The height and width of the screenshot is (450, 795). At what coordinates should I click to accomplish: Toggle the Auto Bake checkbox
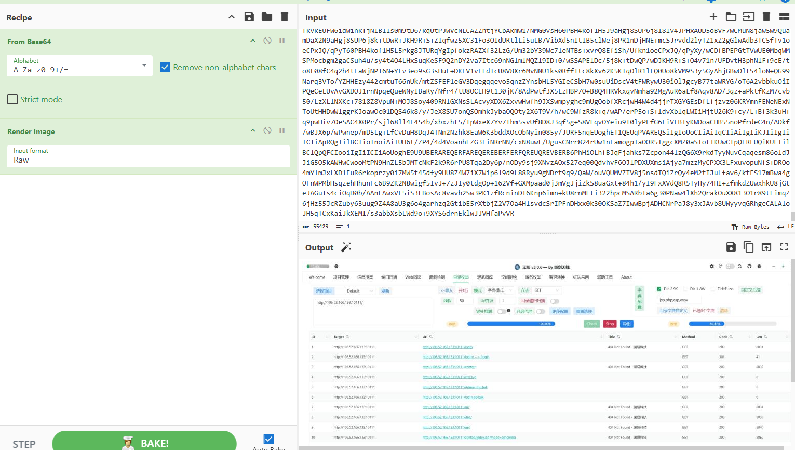[268, 439]
